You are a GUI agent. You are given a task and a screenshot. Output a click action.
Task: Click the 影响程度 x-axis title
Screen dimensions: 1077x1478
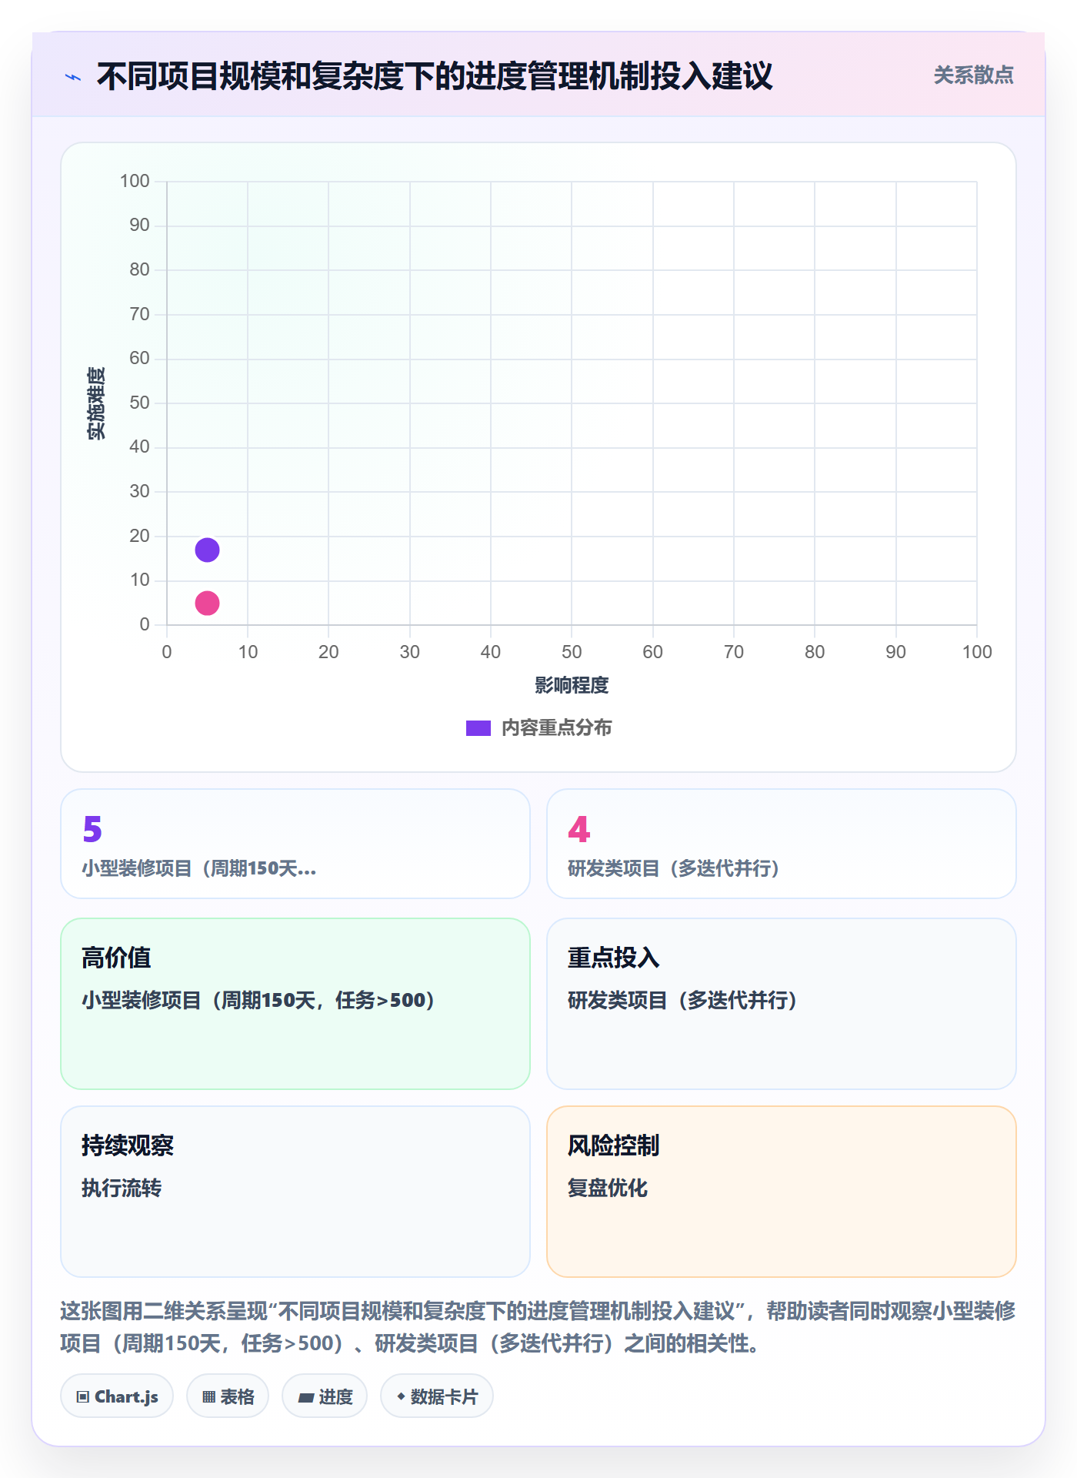572,685
